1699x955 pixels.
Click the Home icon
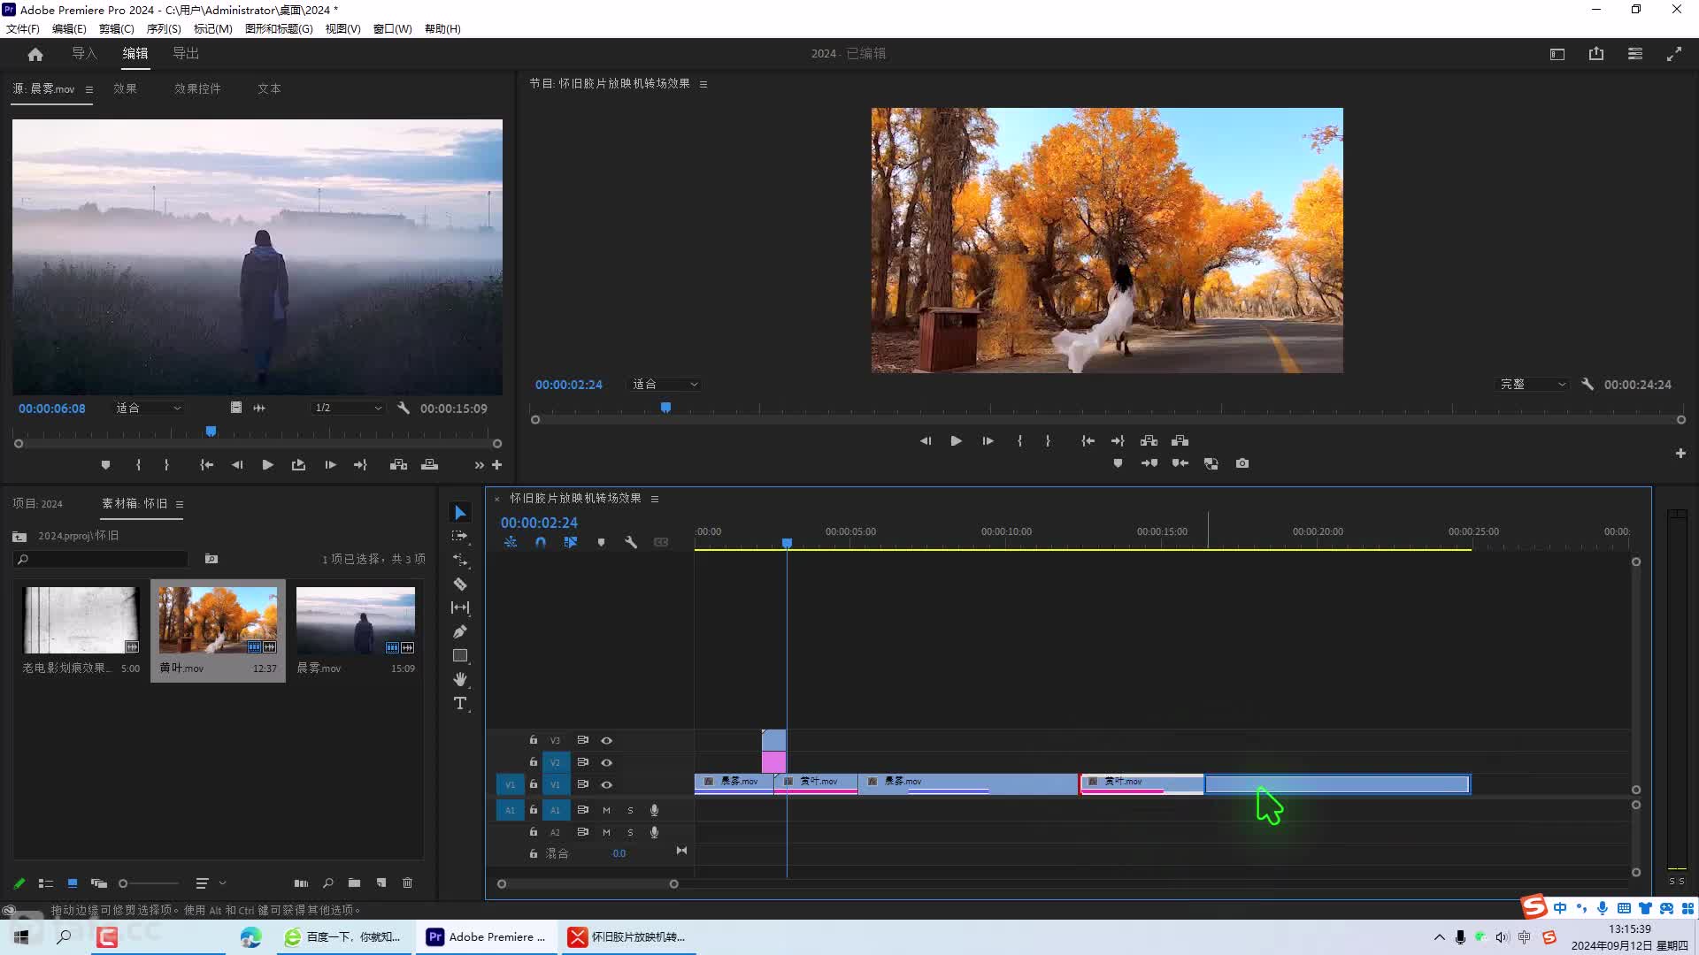[35, 54]
